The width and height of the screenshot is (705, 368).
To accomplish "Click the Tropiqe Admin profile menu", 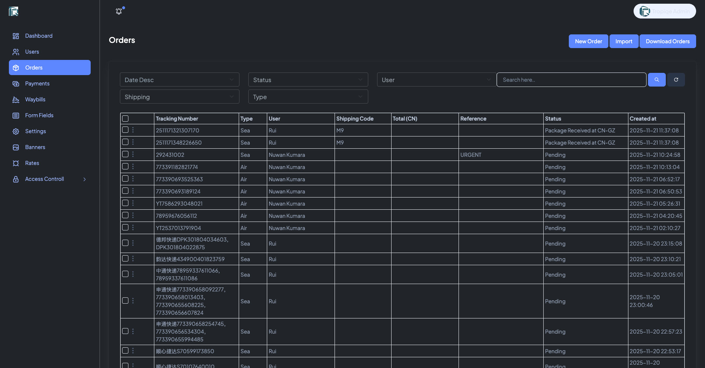I will click(664, 11).
